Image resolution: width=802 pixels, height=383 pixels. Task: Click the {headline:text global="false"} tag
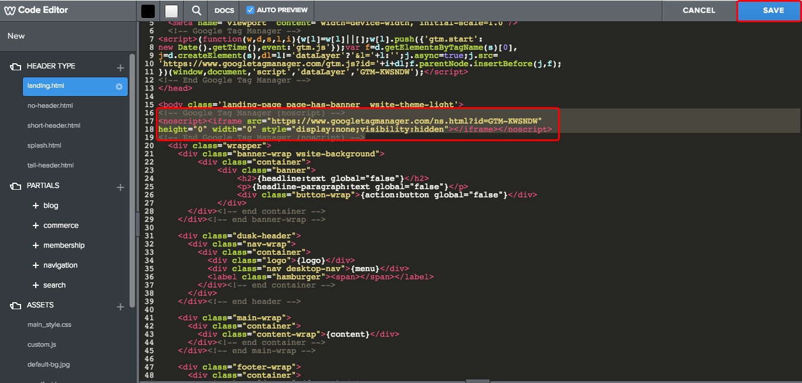point(331,179)
